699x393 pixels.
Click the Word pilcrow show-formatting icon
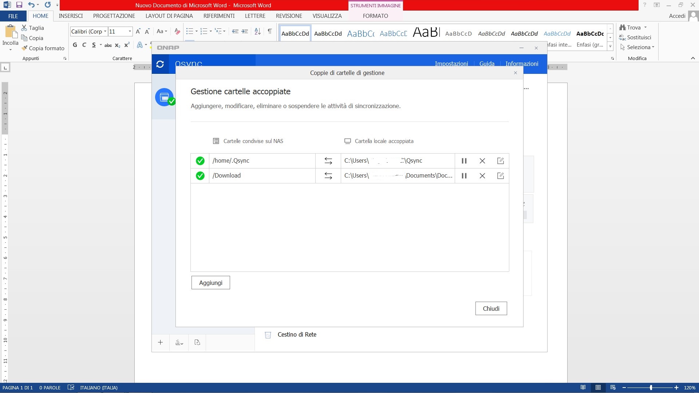(269, 31)
